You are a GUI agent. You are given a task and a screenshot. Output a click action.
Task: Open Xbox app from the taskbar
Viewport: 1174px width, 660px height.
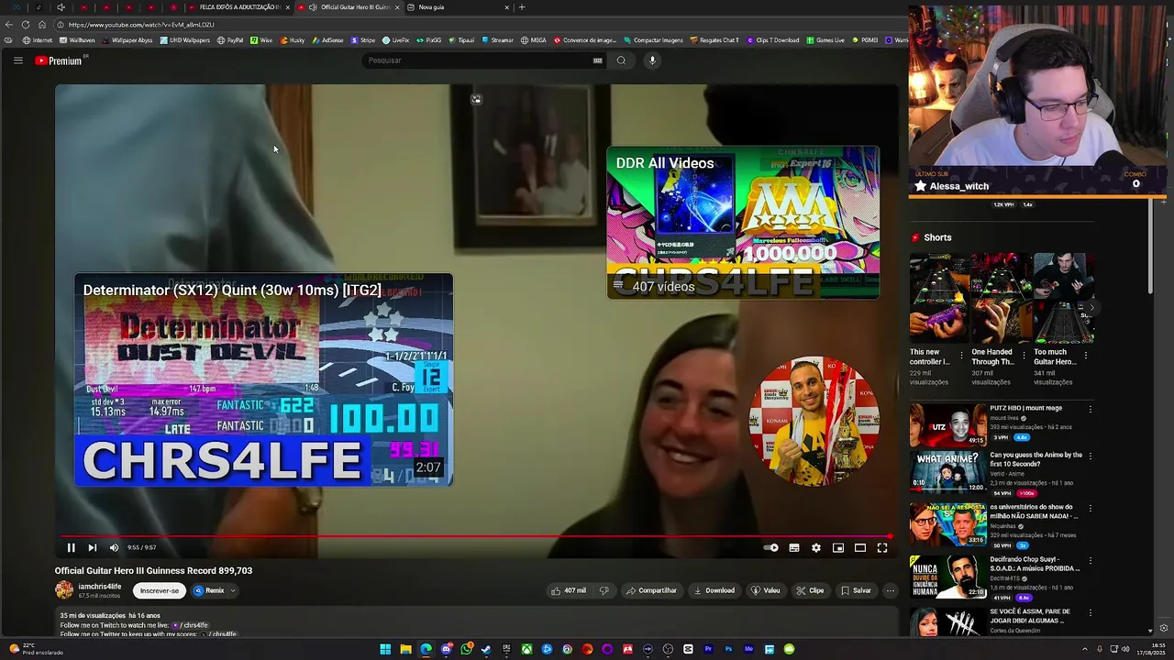[x=526, y=649]
